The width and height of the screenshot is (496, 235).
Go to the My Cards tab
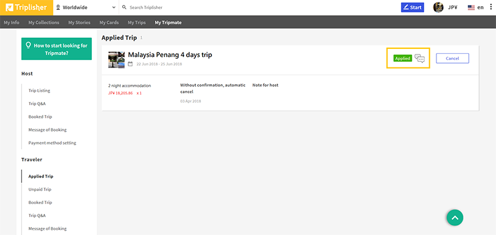[x=109, y=23]
